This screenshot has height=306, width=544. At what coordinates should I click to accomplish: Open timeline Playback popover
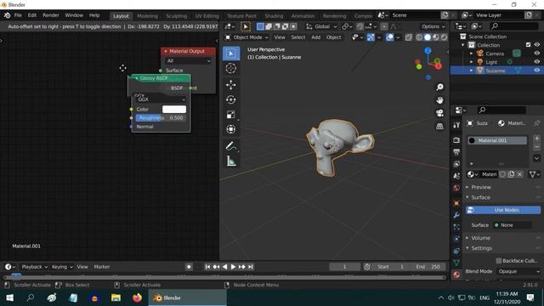click(34, 267)
